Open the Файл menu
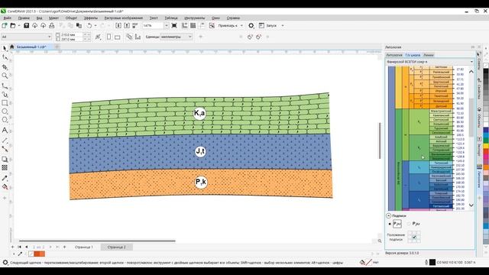This screenshot has height=275, width=489. coord(7,18)
